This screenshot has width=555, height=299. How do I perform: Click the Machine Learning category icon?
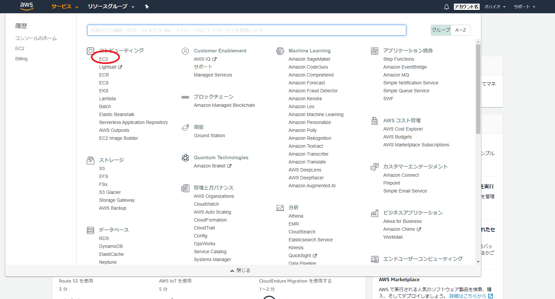pyautogui.click(x=280, y=51)
